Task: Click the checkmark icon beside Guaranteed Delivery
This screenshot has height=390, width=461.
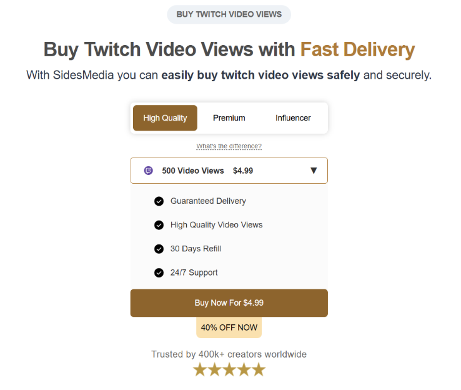Action: (159, 201)
